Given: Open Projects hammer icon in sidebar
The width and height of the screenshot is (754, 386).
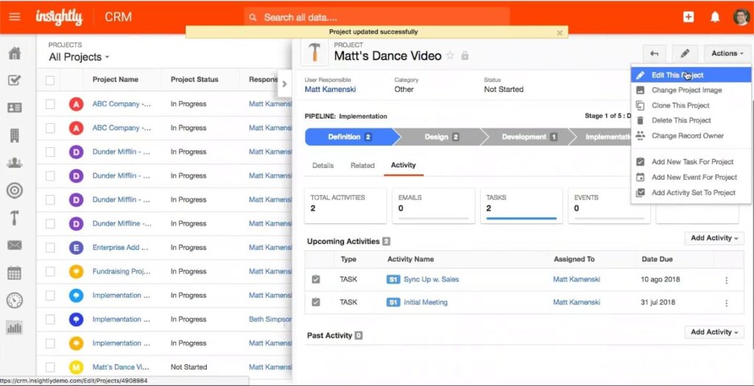Looking at the screenshot, I should (x=14, y=218).
